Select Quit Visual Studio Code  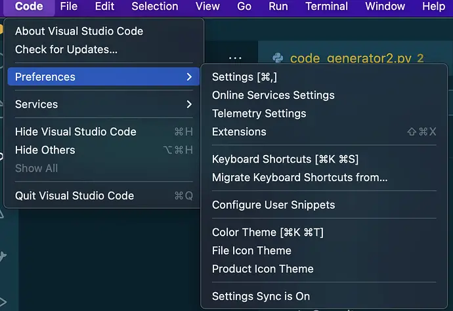click(104, 196)
